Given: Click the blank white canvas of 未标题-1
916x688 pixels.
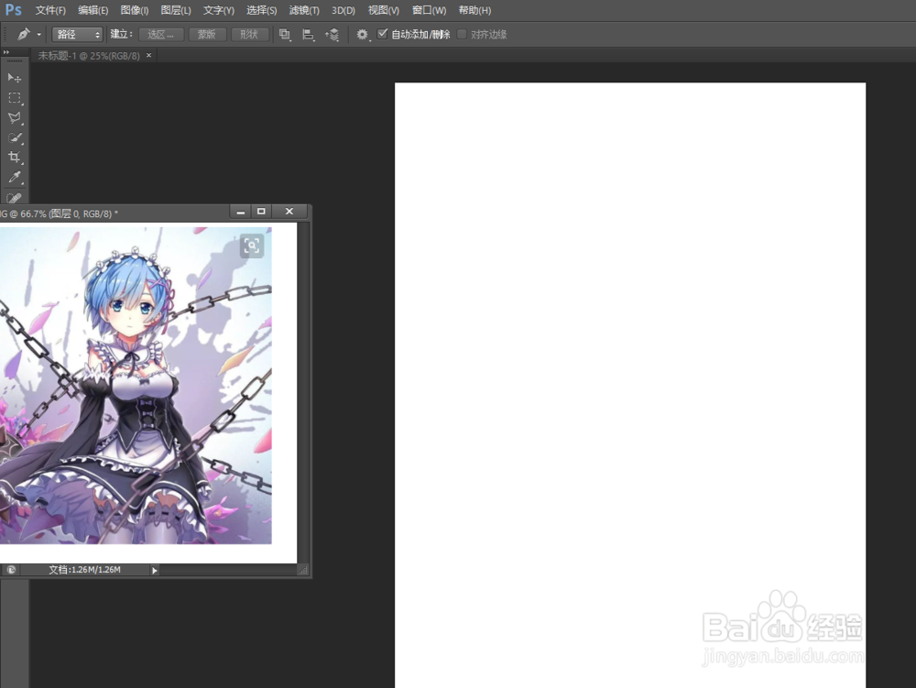Looking at the screenshot, I should (630, 385).
